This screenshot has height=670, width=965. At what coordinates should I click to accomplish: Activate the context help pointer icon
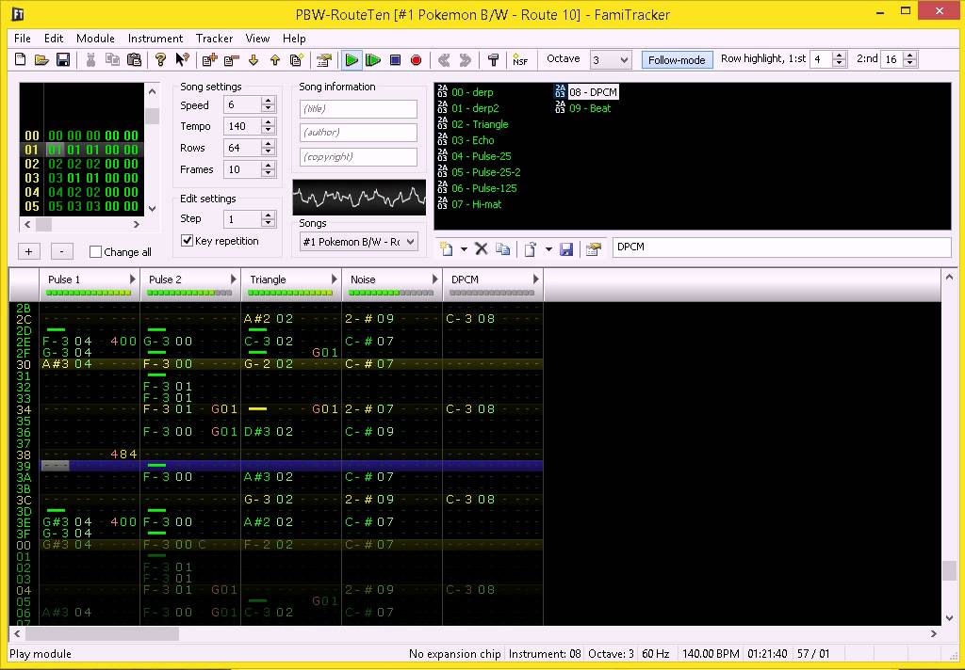coord(182,59)
